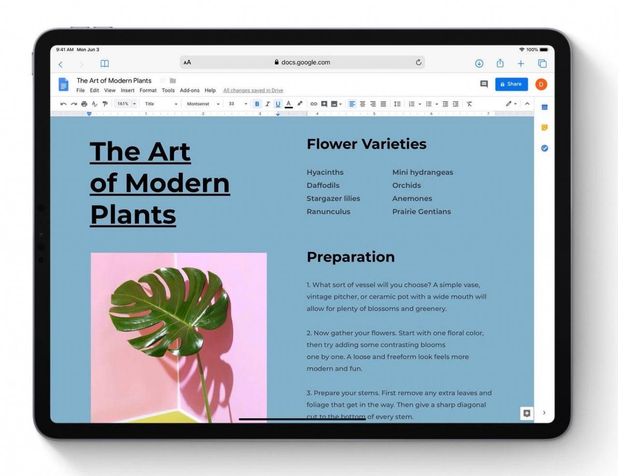Open the zoom level 161% dropdown

click(x=126, y=104)
